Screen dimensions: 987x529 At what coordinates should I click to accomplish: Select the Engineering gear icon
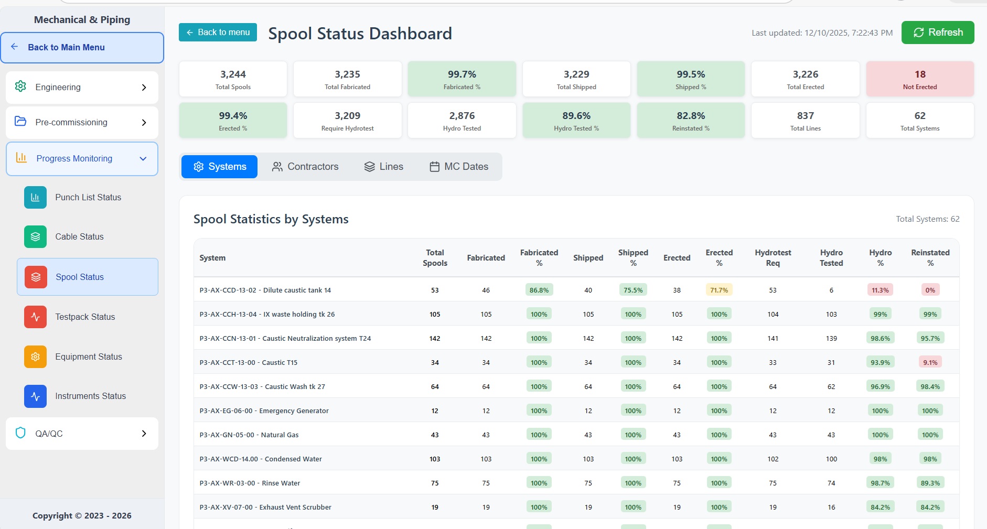pos(20,87)
